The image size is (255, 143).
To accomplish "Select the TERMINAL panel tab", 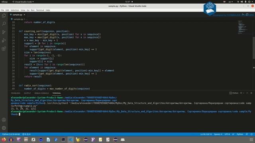I will (57, 93).
